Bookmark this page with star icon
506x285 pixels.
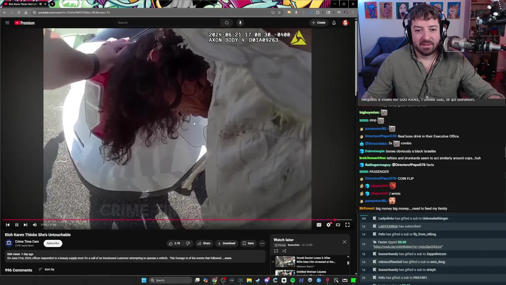pyautogui.click(x=279, y=12)
